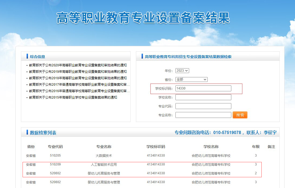The image size is (295, 188).
Task: Open the 年份 2023 dropdown
Action: pyautogui.click(x=182, y=71)
